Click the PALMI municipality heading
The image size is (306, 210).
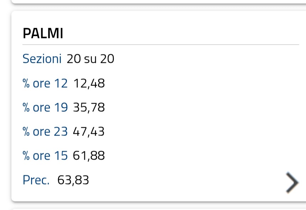click(x=43, y=33)
